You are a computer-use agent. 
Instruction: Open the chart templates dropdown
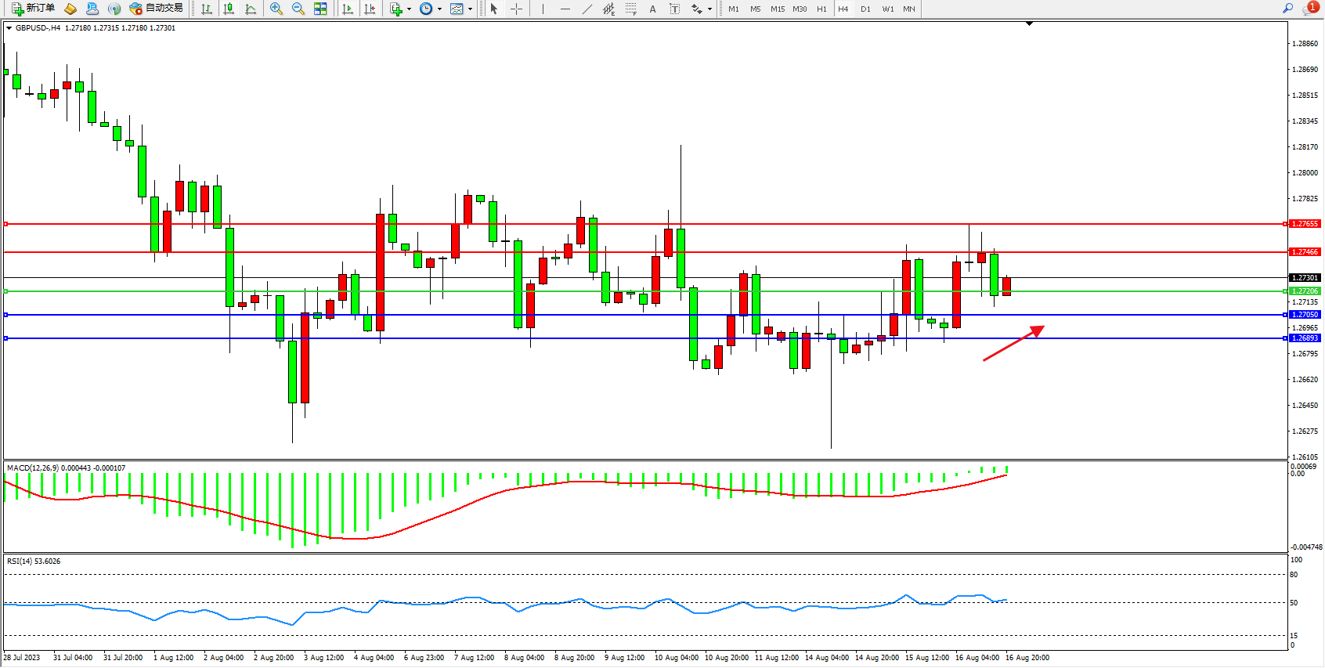point(470,9)
